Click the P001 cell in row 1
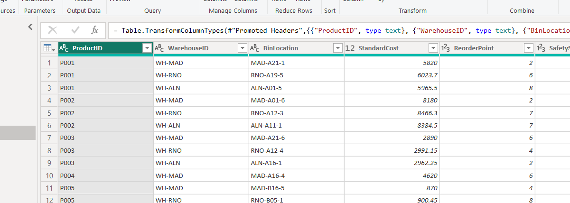 pos(106,63)
